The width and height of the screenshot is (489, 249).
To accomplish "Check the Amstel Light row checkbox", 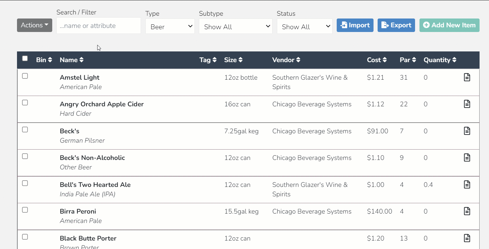I will pyautogui.click(x=25, y=76).
